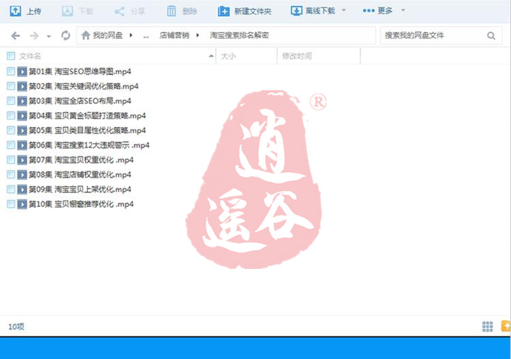Image resolution: width=511 pixels, height=359 pixels.
Task: Click the 上传 upload icon
Action: (x=15, y=11)
